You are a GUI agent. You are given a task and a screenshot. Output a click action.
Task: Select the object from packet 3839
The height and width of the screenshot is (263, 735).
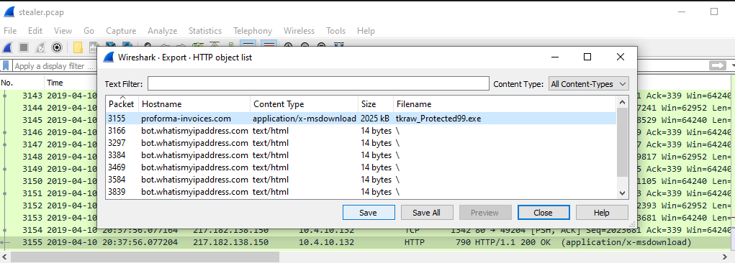(x=361, y=192)
